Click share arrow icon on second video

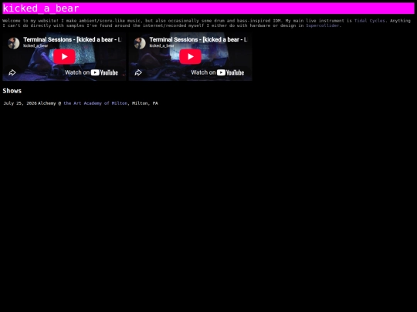(138, 72)
